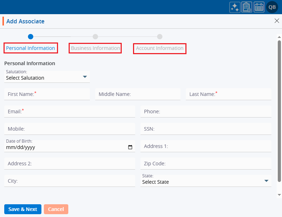Close the Add Associate panel
The width and height of the screenshot is (282, 217).
(277, 21)
